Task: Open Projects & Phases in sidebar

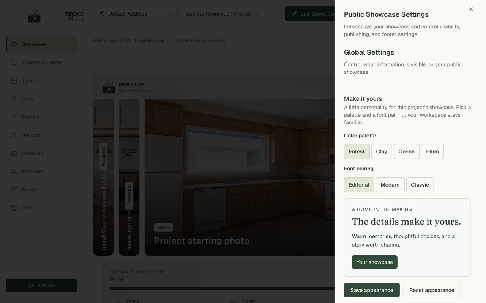Action: pyautogui.click(x=42, y=62)
